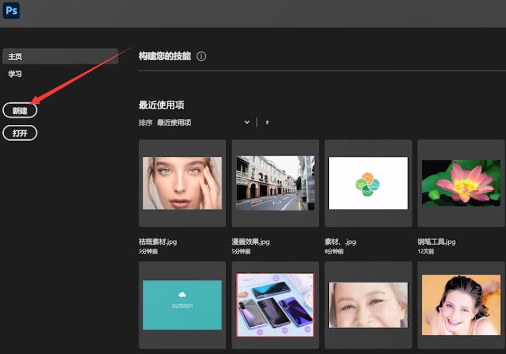Open the info icon beside 构建您的技能

pos(201,56)
